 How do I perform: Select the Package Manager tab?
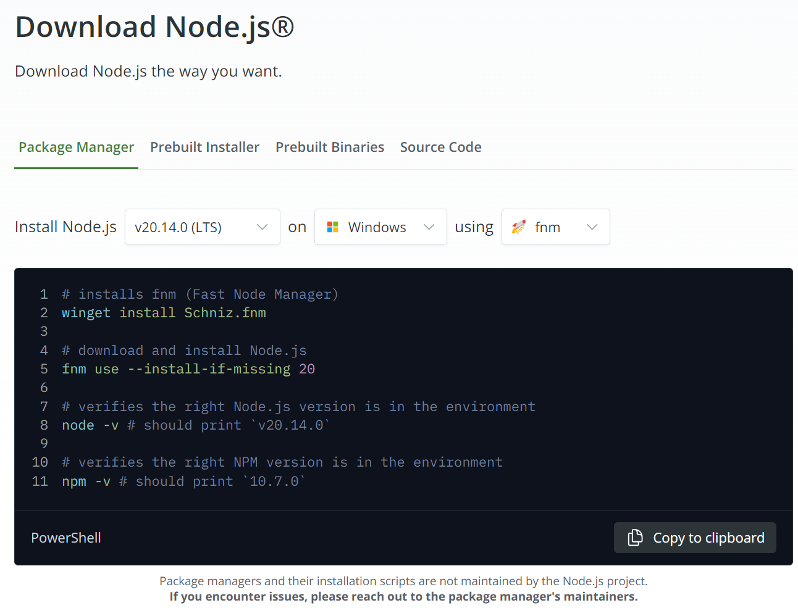(76, 147)
